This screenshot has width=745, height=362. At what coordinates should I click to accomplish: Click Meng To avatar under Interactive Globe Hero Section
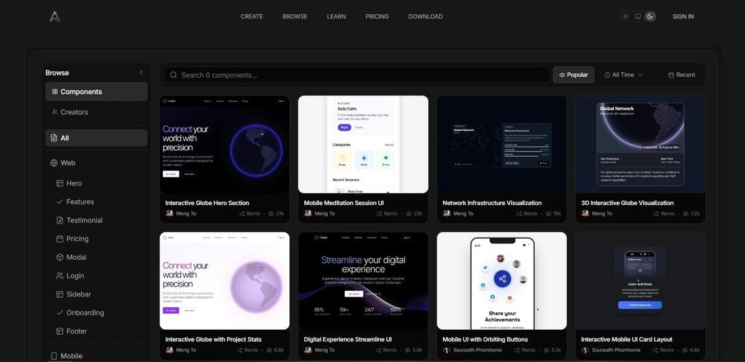point(169,214)
